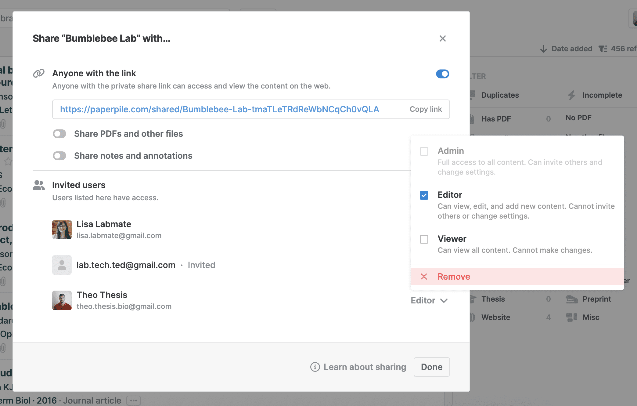The width and height of the screenshot is (637, 406).
Task: Check the Admin role checkbox
Action: tap(424, 151)
